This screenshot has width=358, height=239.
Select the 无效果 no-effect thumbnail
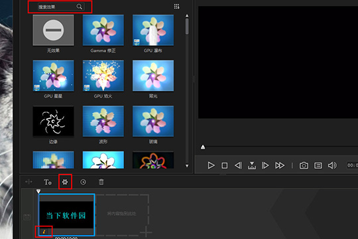click(53, 30)
